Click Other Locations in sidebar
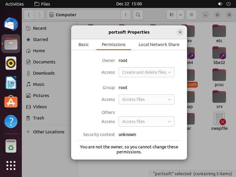The image size is (236, 177). click(48, 132)
